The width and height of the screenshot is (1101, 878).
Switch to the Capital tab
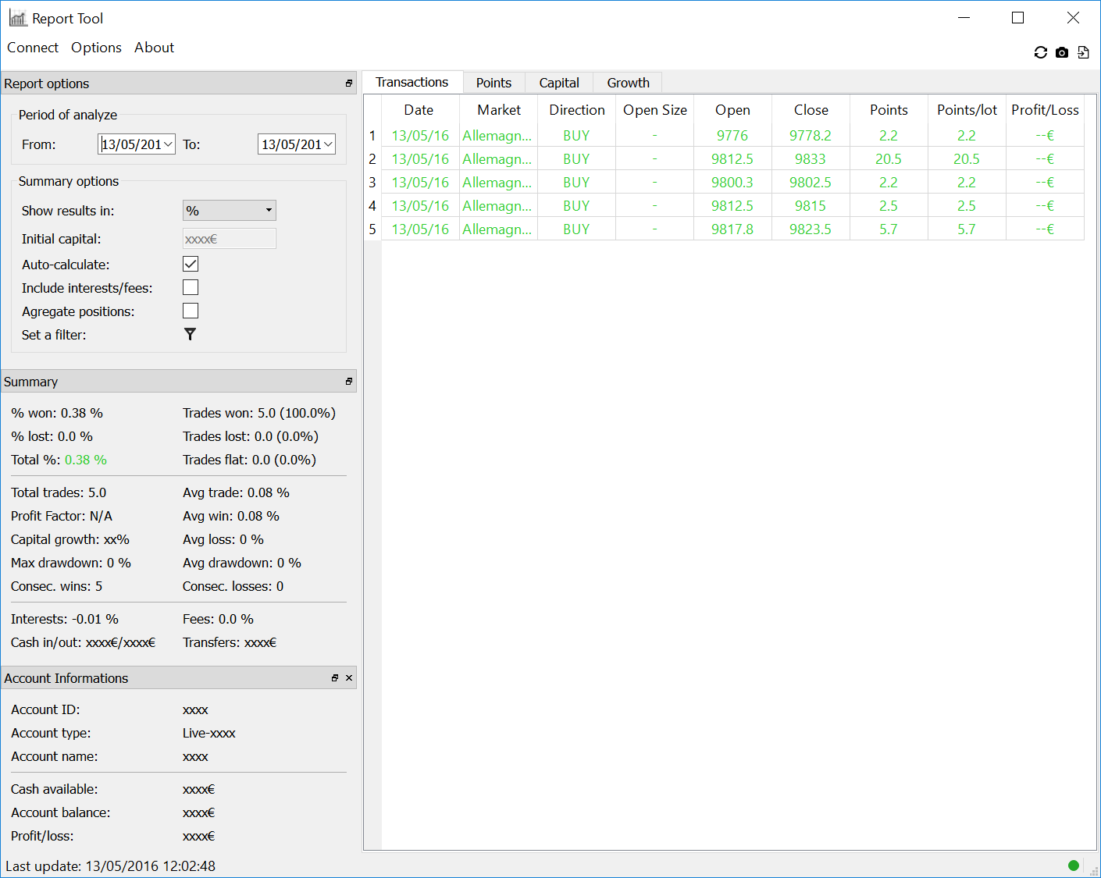[559, 83]
